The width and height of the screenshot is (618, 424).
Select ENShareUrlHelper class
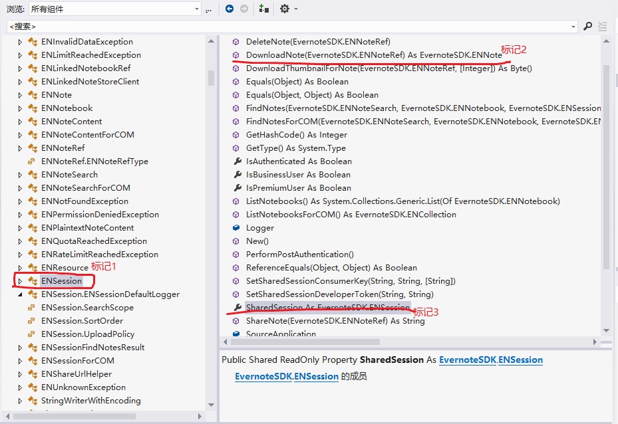pyautogui.click(x=77, y=374)
